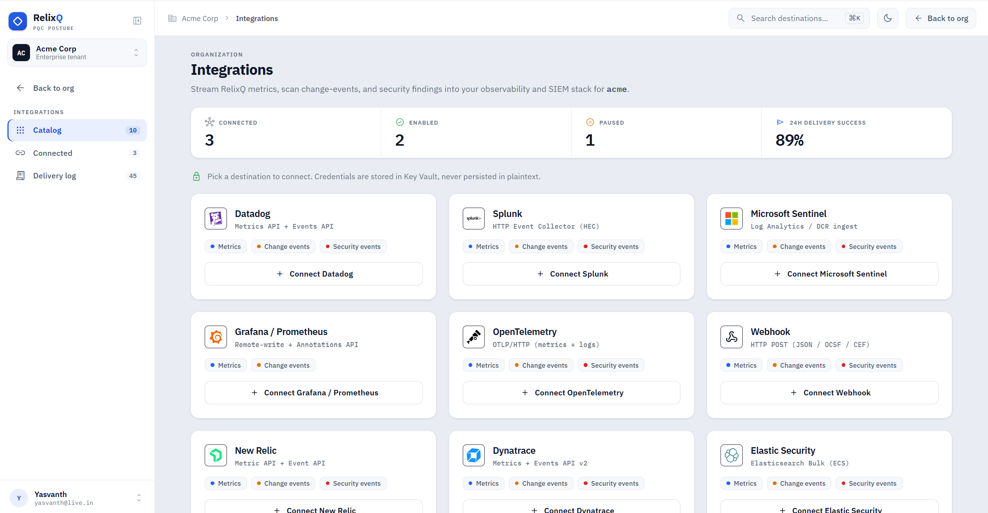This screenshot has height=513, width=988.
Task: Click the Paused orange pause icon
Action: 590,122
